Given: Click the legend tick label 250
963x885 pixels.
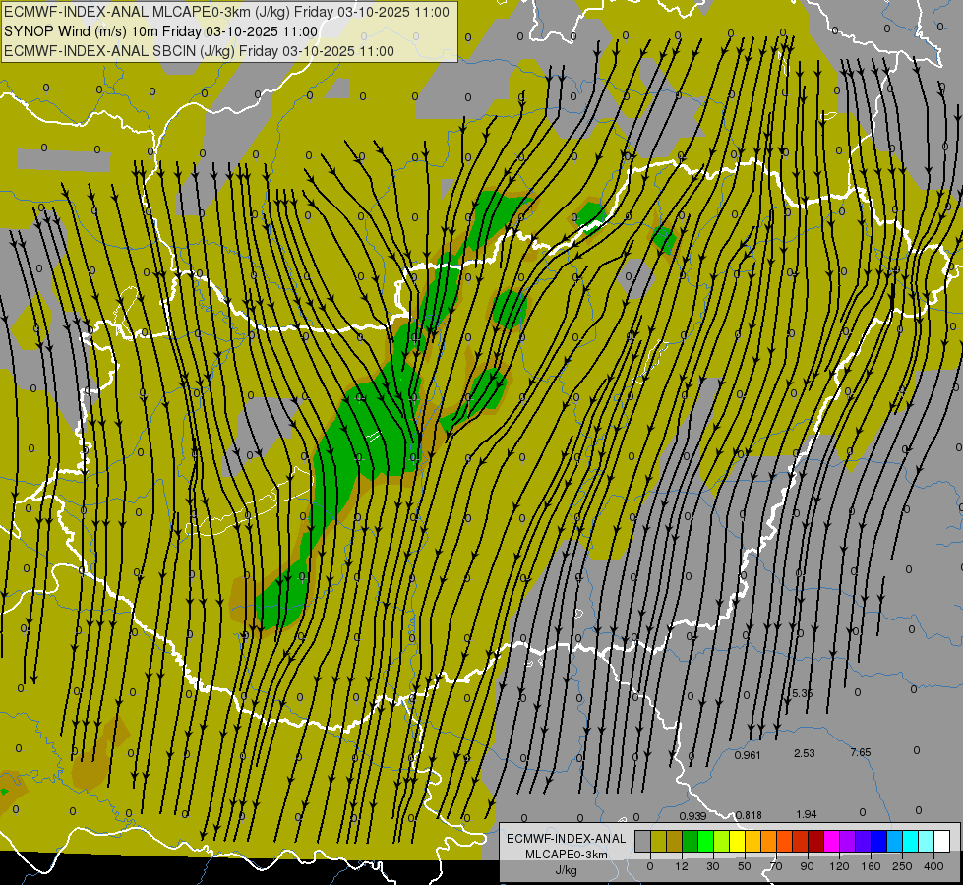Looking at the screenshot, I should 902,866.
